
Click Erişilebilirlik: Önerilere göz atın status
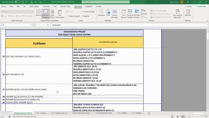(24, 117)
